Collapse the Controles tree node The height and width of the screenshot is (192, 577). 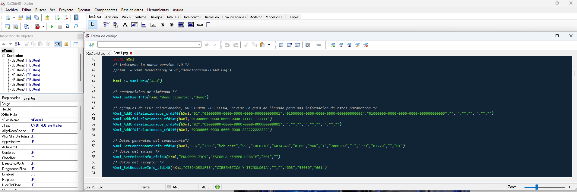click(x=4, y=56)
